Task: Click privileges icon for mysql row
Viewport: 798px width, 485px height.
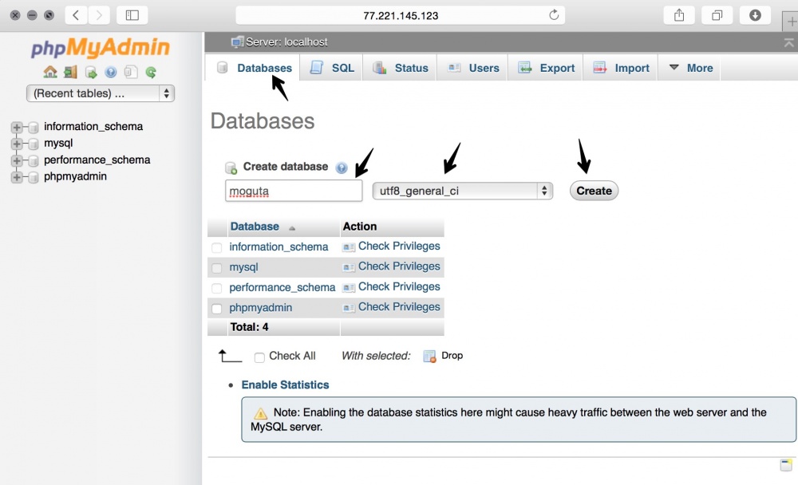Action: point(349,267)
